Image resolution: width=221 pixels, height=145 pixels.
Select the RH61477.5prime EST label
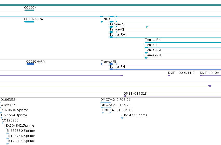134,115
